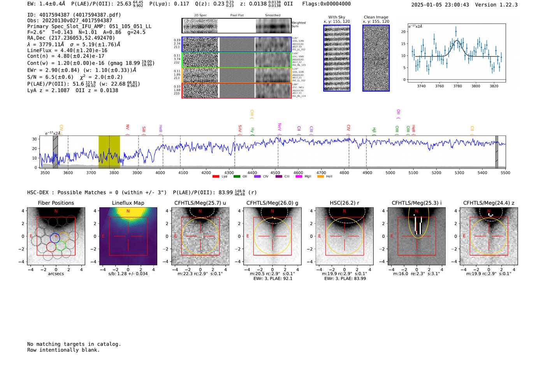Select the red-framed fiber spectrum row
Image resolution: width=545 pixels, height=371 pixels.
point(236,91)
